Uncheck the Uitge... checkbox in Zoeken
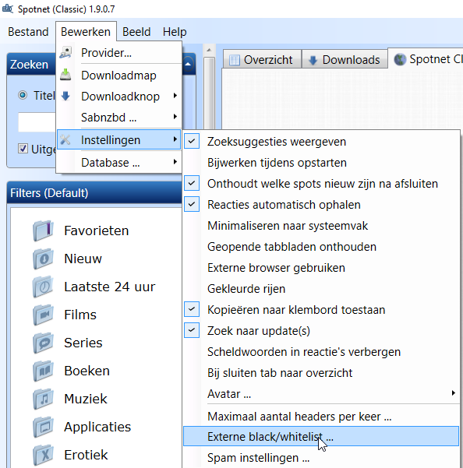463x468 pixels. point(23,148)
